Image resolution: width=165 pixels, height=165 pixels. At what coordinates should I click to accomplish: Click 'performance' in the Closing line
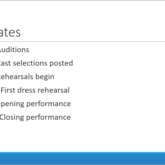click(48, 117)
